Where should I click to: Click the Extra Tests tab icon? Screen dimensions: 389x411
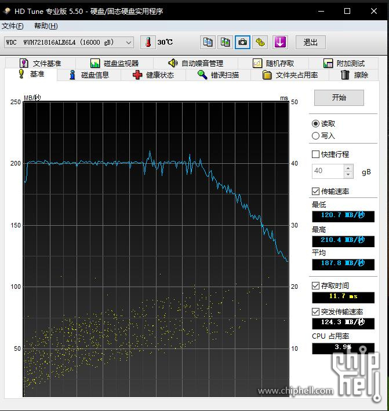328,63
